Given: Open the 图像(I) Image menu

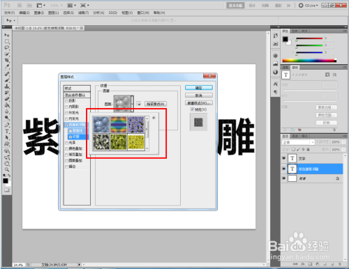Looking at the screenshot, I should click(39, 13).
